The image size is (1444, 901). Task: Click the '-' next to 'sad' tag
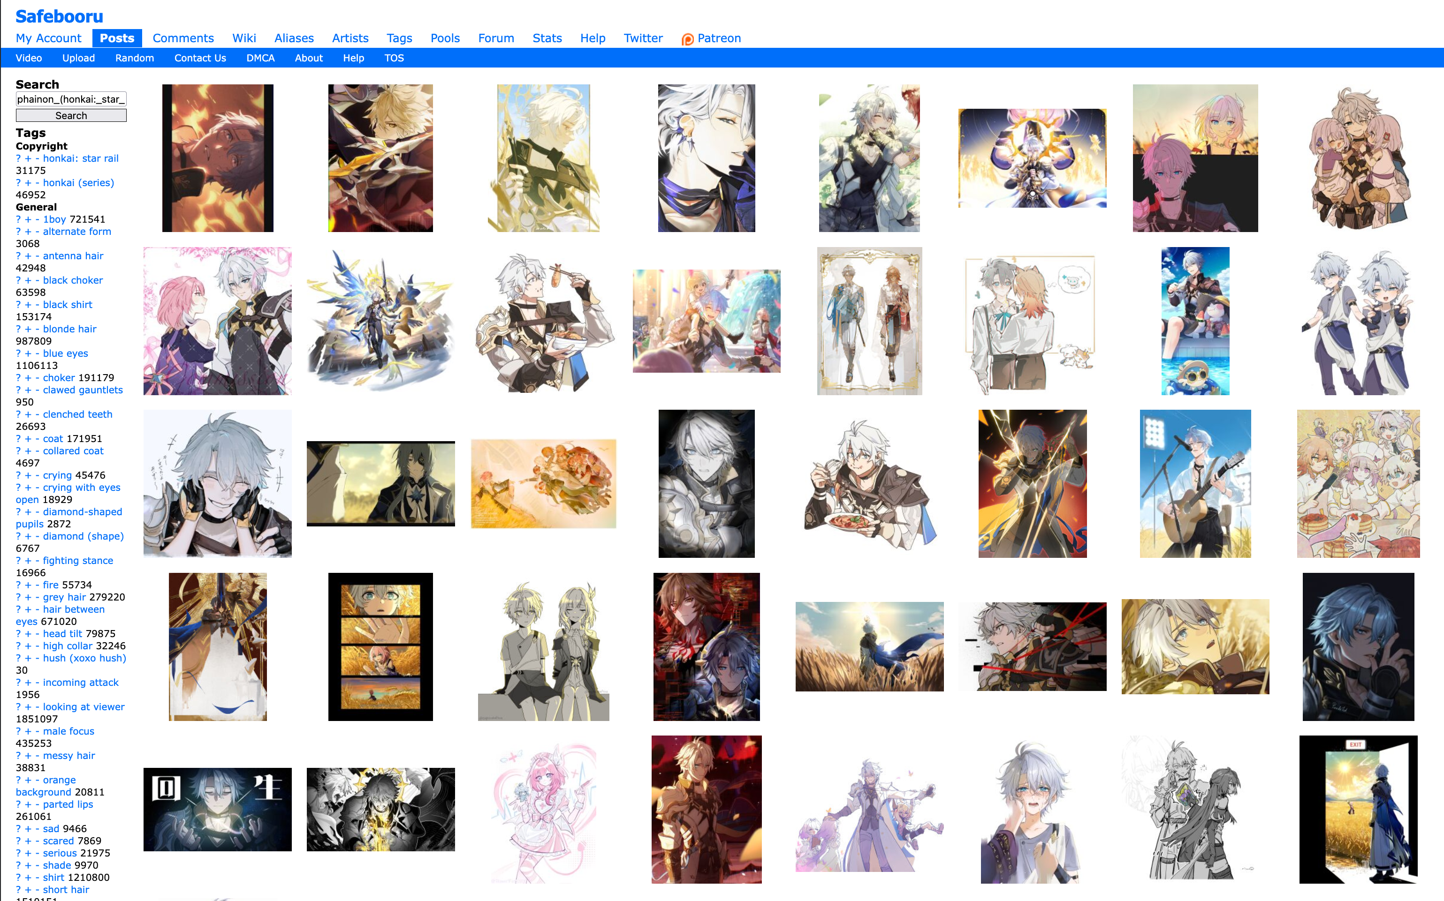37,828
